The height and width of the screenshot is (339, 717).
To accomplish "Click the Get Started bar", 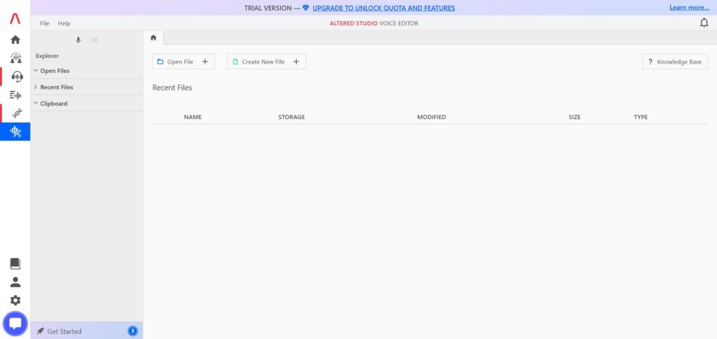I will click(86, 331).
